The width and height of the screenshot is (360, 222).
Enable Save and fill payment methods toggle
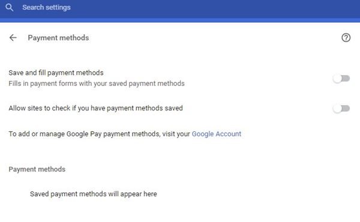click(341, 79)
